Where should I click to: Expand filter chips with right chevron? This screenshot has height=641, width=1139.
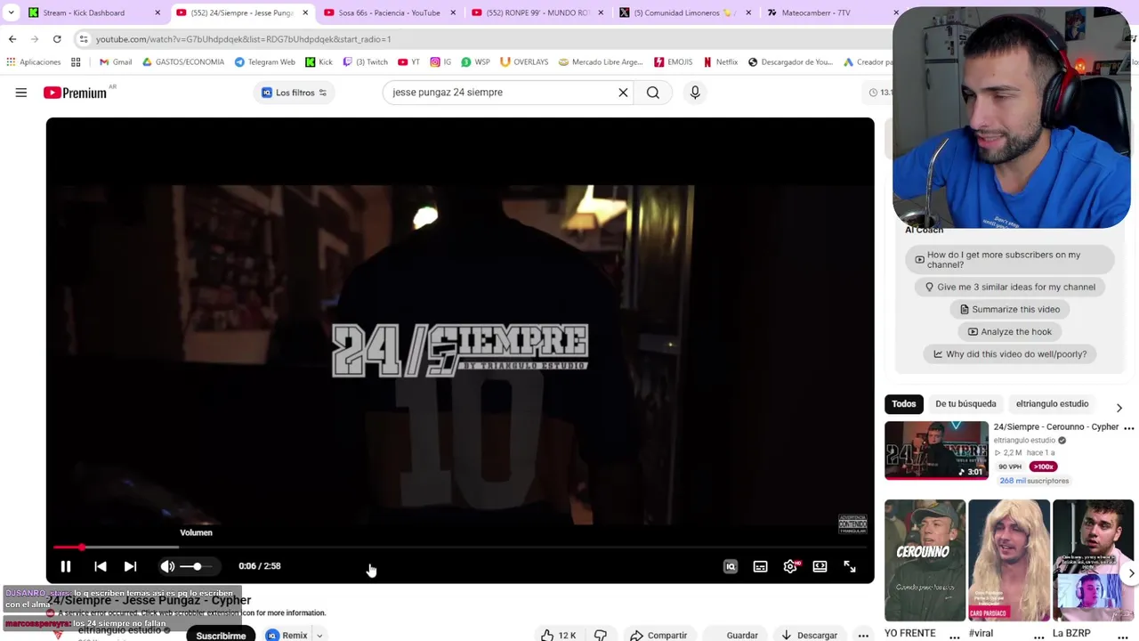point(1119,408)
